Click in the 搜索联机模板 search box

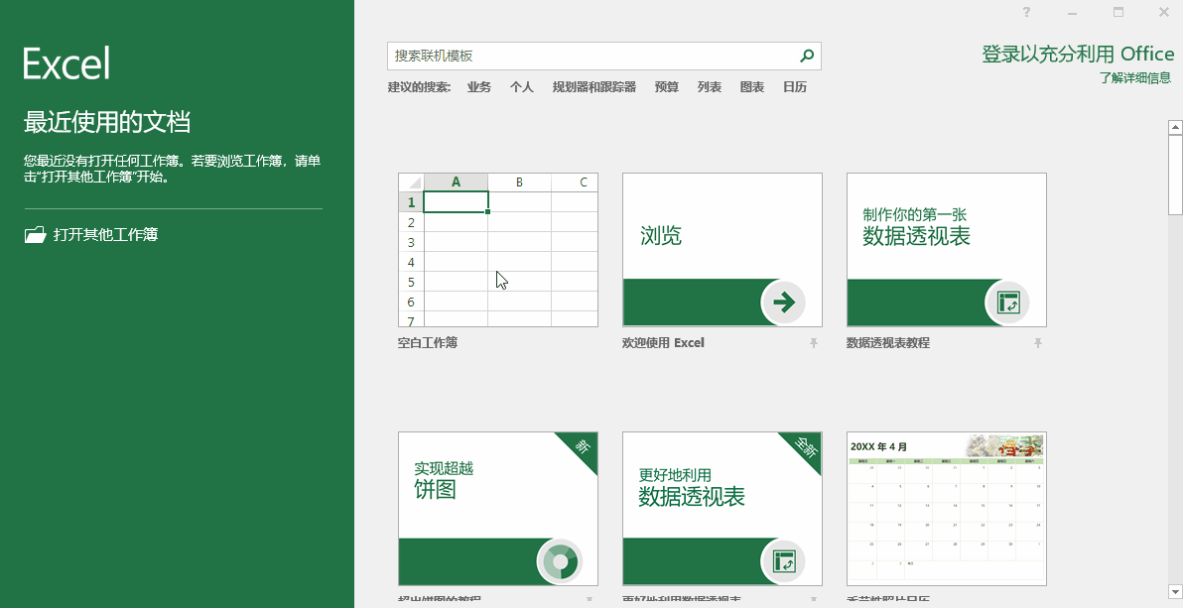point(603,56)
